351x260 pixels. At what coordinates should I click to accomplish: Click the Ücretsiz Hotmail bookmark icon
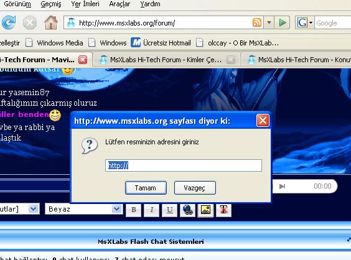click(x=136, y=42)
